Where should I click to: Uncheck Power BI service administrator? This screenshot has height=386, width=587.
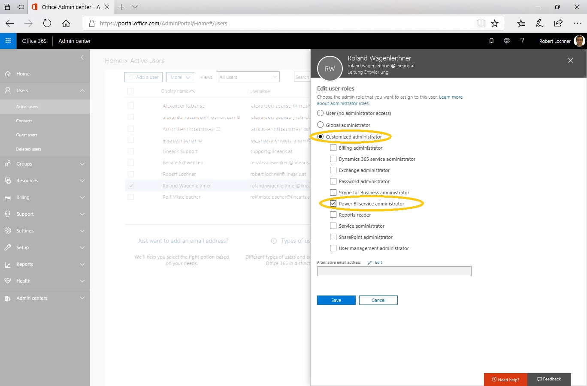pyautogui.click(x=333, y=204)
